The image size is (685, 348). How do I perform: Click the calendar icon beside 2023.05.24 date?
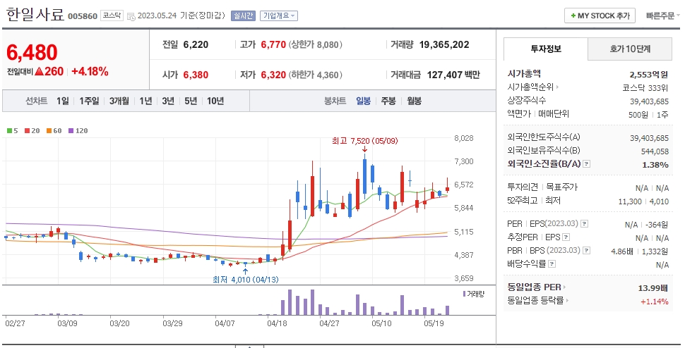pyautogui.click(x=131, y=16)
